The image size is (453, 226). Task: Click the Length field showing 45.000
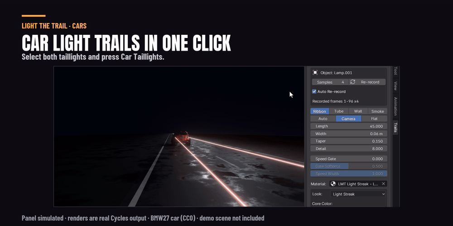tap(349, 126)
